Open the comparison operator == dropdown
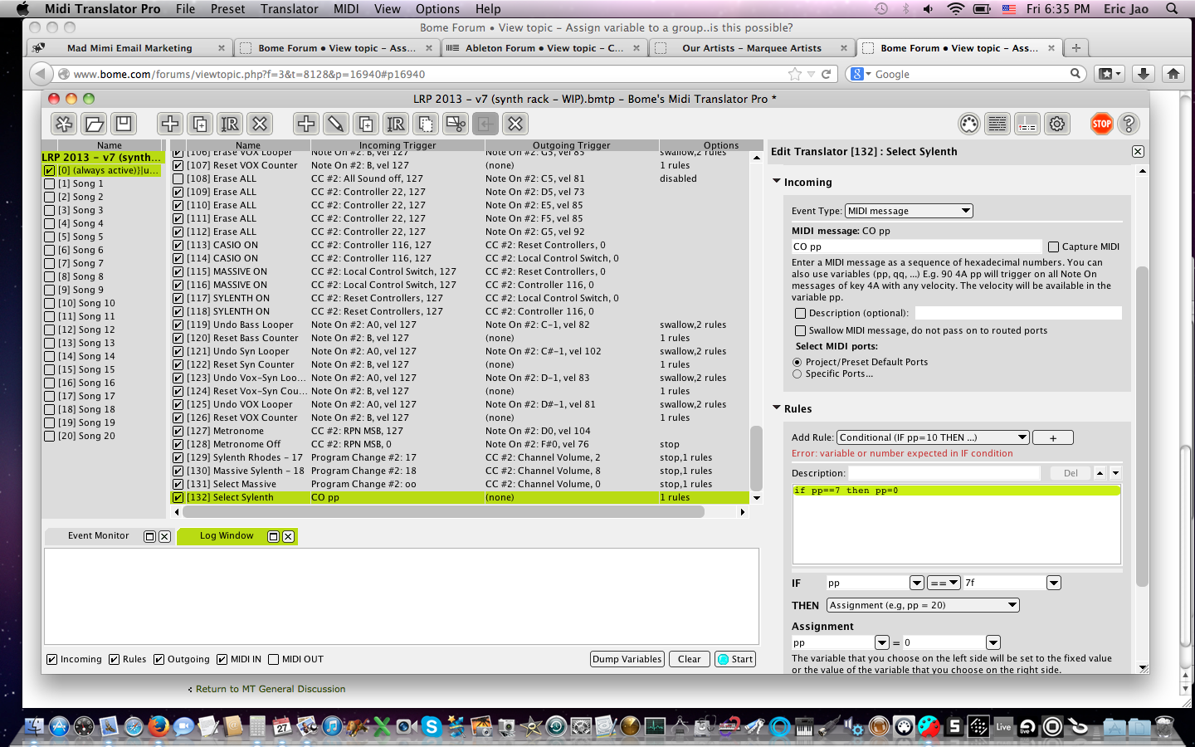 (x=944, y=583)
